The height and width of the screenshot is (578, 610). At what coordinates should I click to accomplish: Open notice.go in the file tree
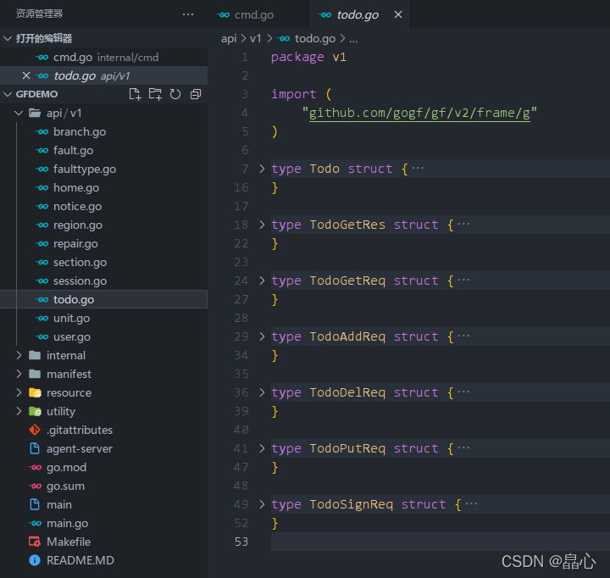pos(103,206)
